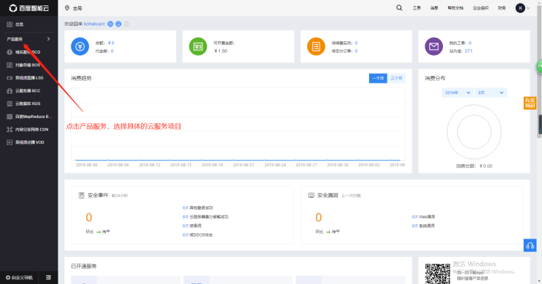This screenshot has width=542, height=284.
Task: Collapse the sidebar using bottom menu icon
Action: tap(48, 277)
